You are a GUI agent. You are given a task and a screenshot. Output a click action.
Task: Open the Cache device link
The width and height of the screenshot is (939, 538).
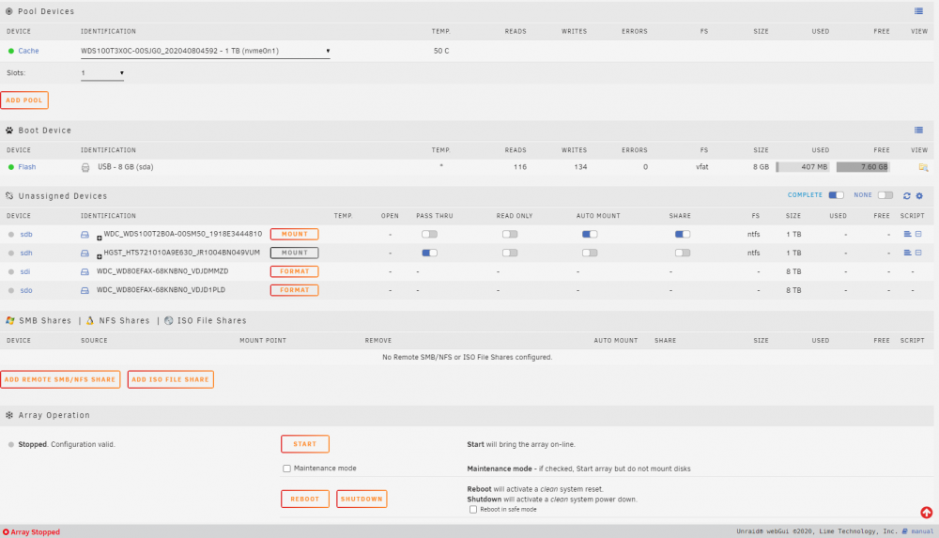(28, 51)
